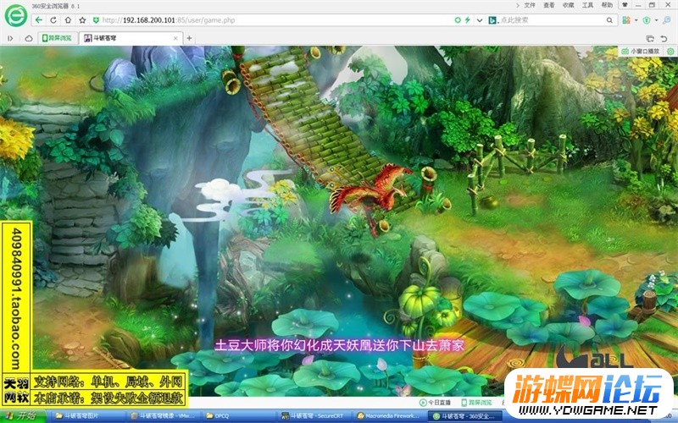Open the 帮助 menu
Viewport: 678px width, 423px height.
(607, 5)
